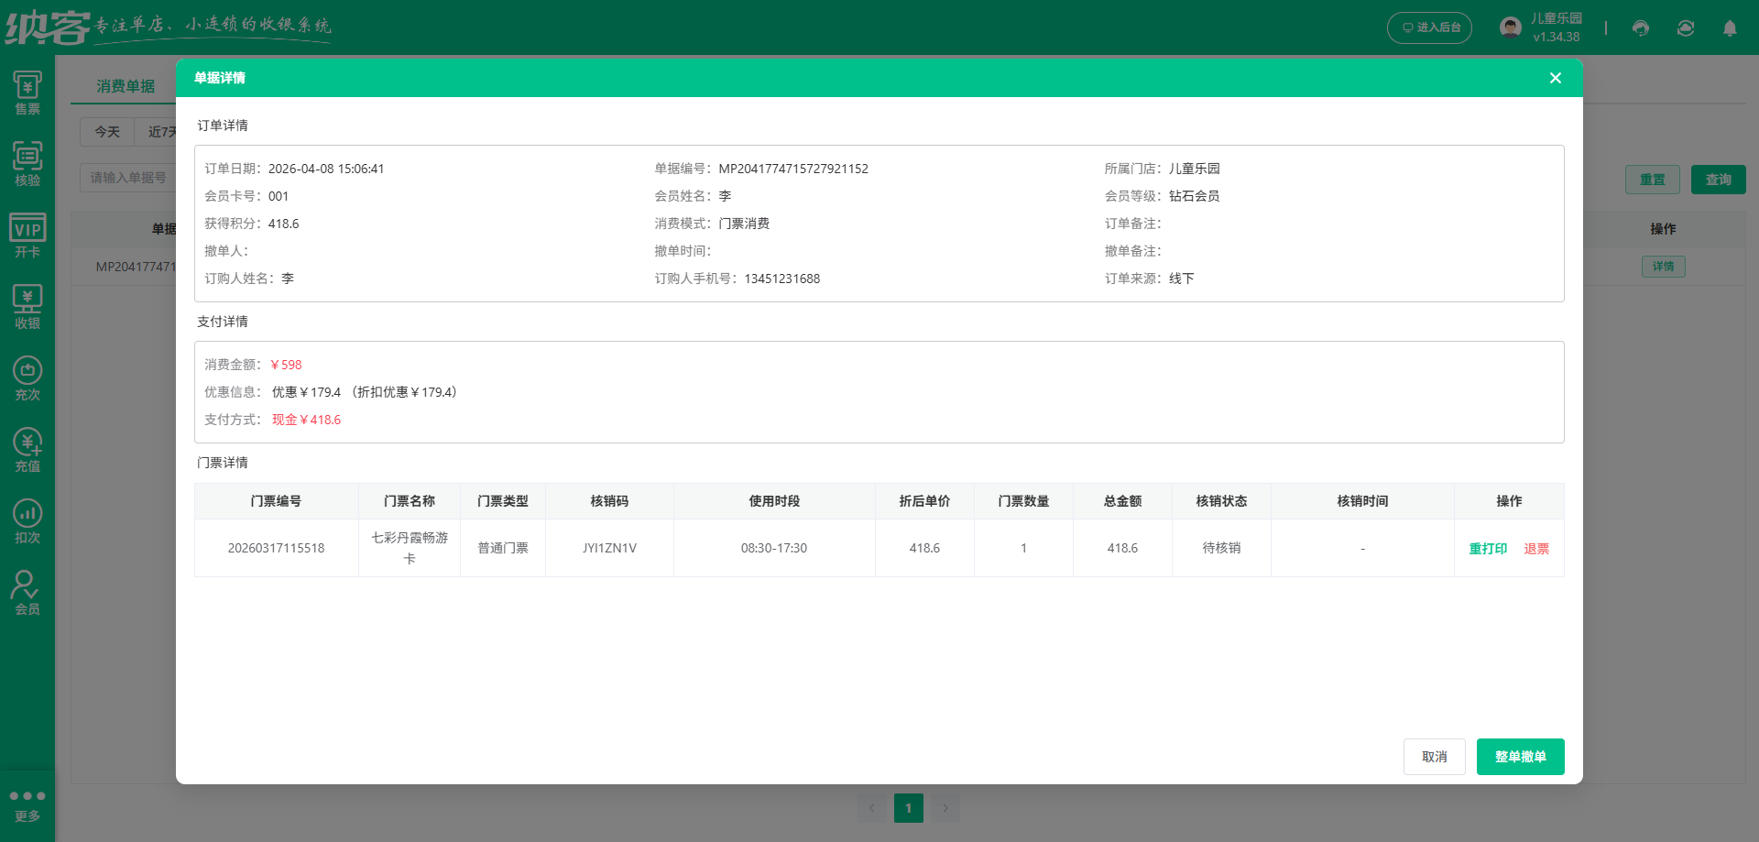
Task: Open the customer service headset icon
Action: click(1640, 27)
